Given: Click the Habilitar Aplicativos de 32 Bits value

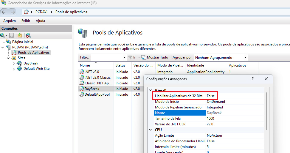Looking at the screenshot, I should pos(211,96).
